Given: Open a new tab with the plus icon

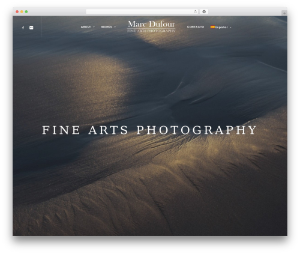Looking at the screenshot, I should 284,13.
